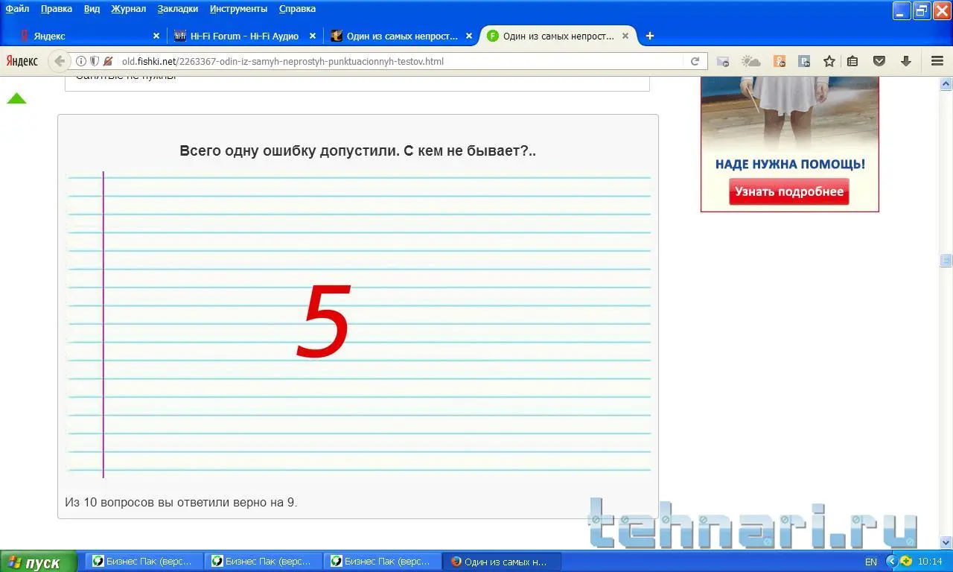Click the text "Из 10 вопросов вы ответили верно на 9."
The height and width of the screenshot is (572, 953).
click(x=181, y=502)
